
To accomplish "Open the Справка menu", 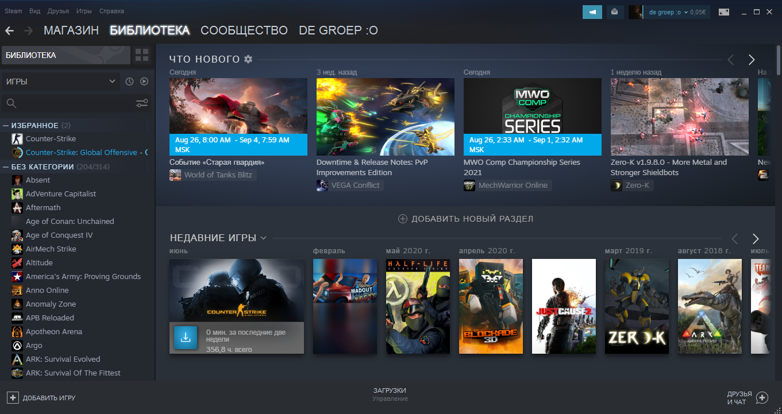I will (x=111, y=11).
